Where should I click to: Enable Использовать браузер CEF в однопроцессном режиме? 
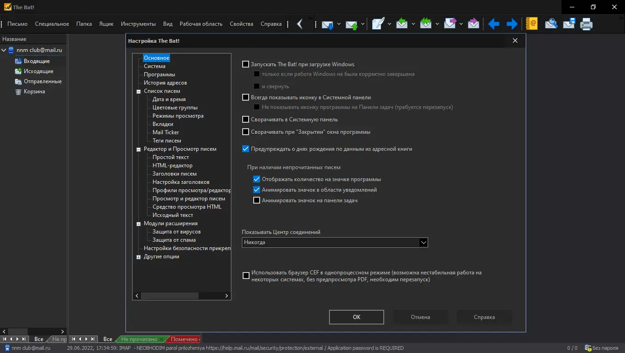coord(246,276)
